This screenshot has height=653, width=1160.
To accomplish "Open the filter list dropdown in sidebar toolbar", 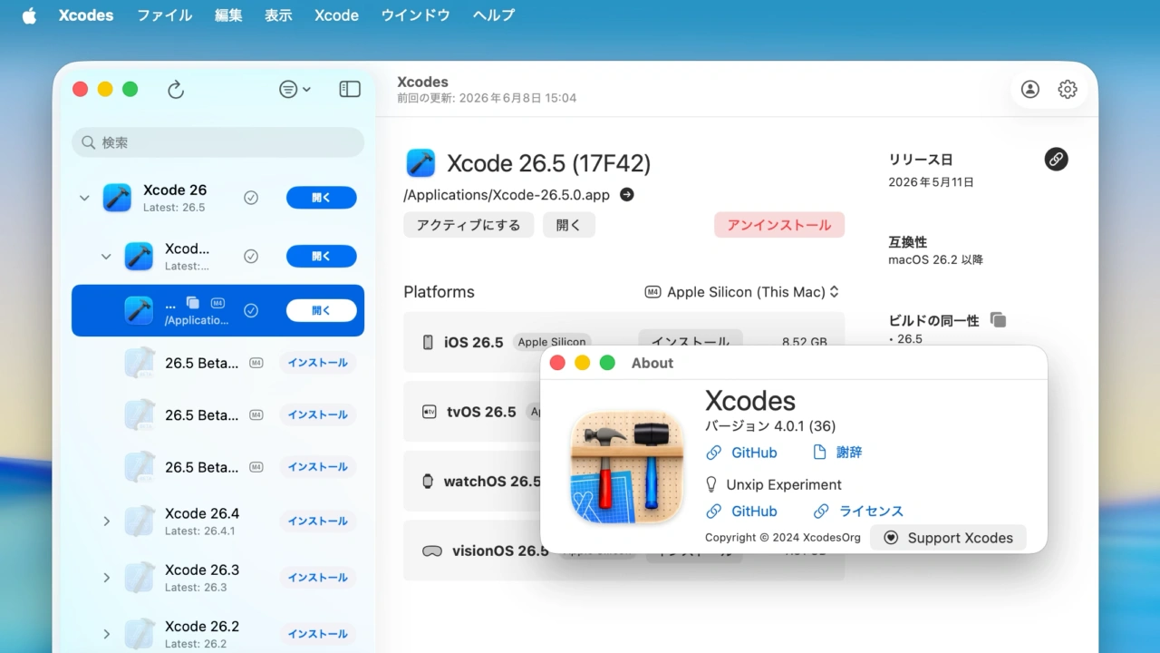I will pyautogui.click(x=295, y=89).
